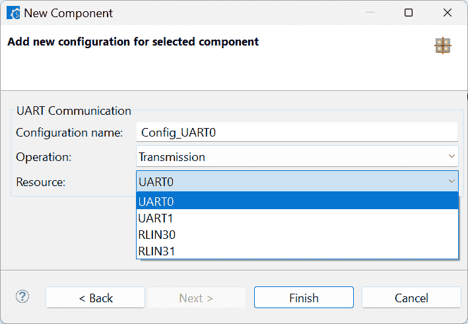Viewport: 468px width, 324px height.
Task: Collapse the Resource dropdown arrow
Action: pos(451,181)
